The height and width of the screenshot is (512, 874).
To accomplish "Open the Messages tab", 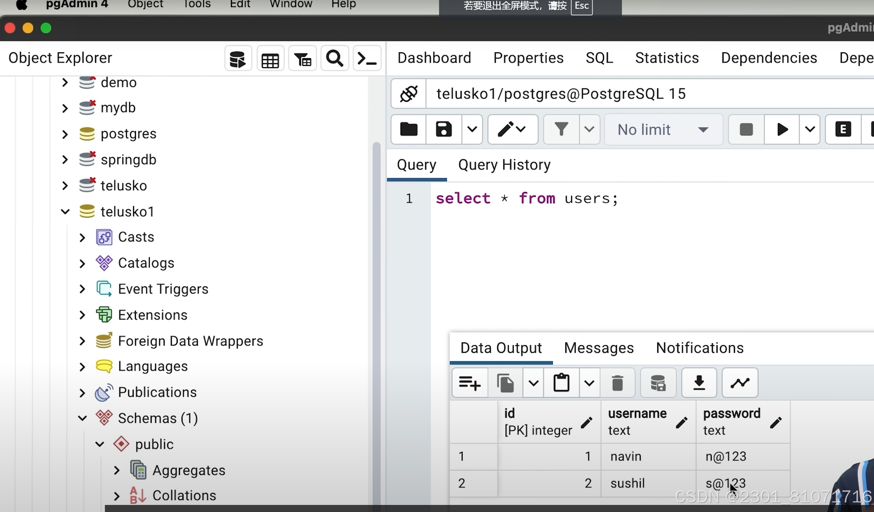I will [x=599, y=348].
